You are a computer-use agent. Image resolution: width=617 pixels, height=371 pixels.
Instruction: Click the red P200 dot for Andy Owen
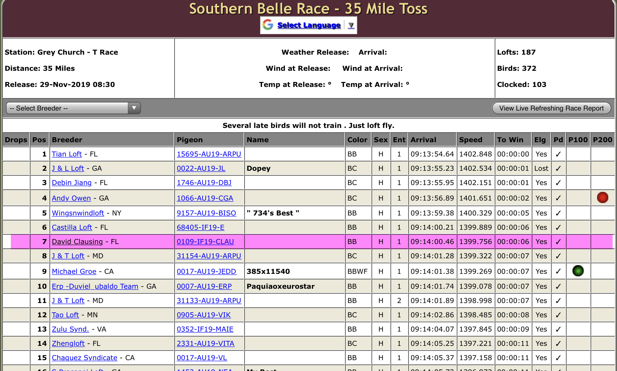click(x=602, y=197)
